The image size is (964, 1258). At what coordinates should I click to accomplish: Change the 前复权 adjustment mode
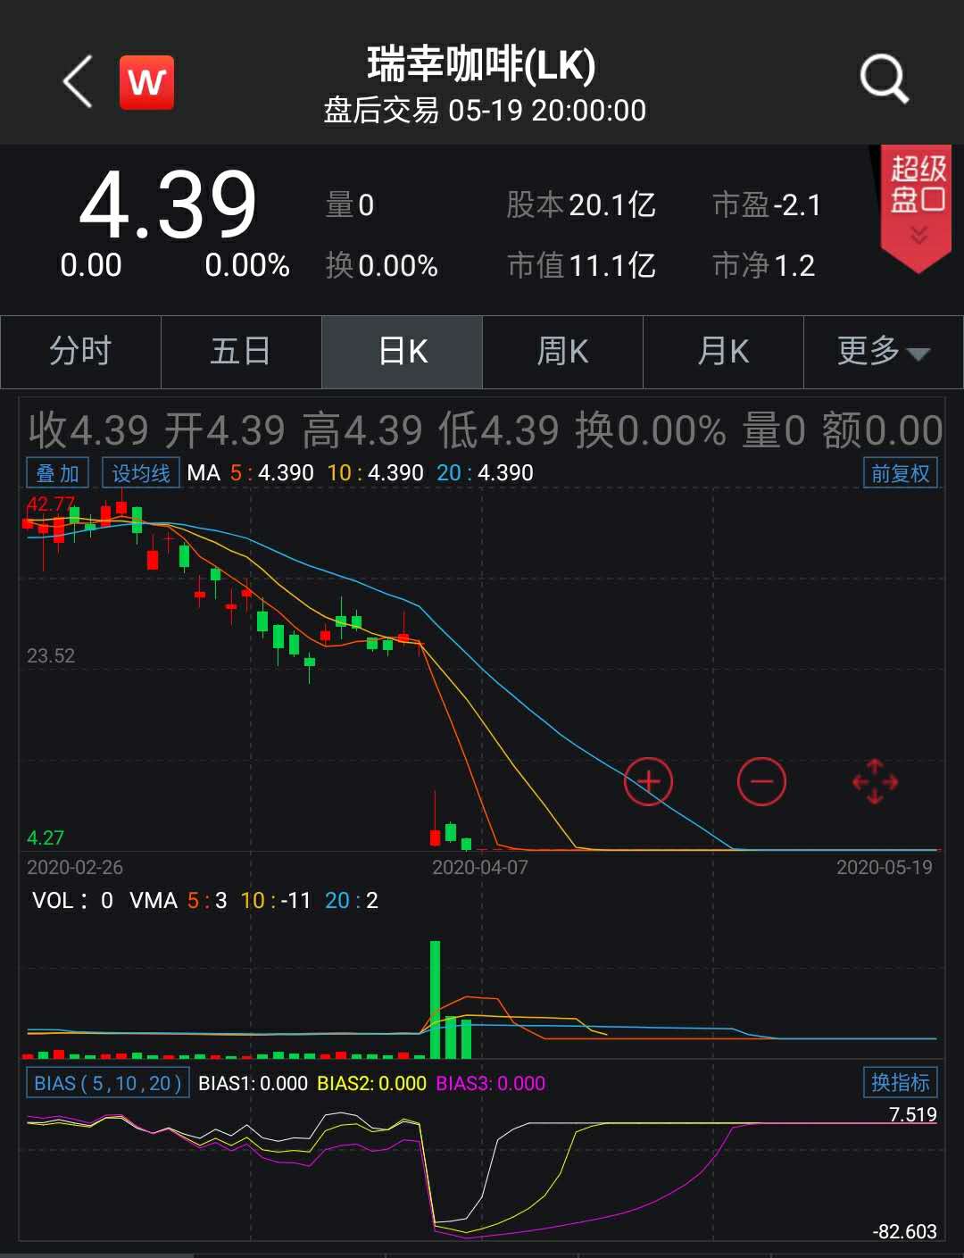pyautogui.click(x=900, y=472)
